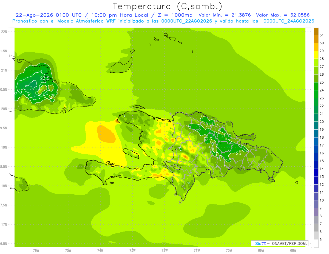Viewport: 329px width, 254px height.
Task: Click the "Valor Max. = 32.0586" text
Action: [283, 15]
